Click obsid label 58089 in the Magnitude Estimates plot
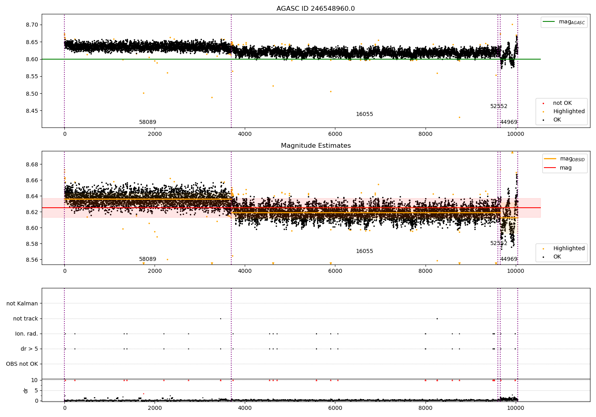The width and height of the screenshot is (596, 417). point(147,259)
